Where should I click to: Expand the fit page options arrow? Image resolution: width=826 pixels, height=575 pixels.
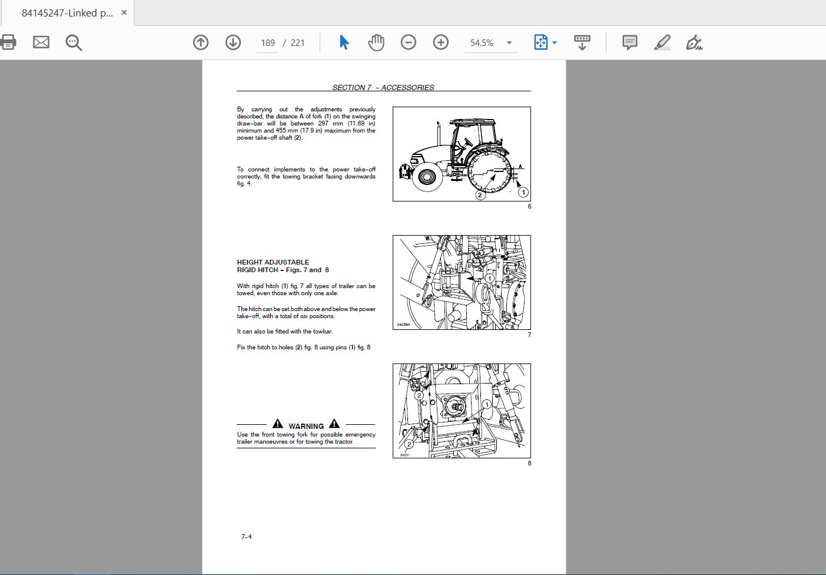point(555,43)
